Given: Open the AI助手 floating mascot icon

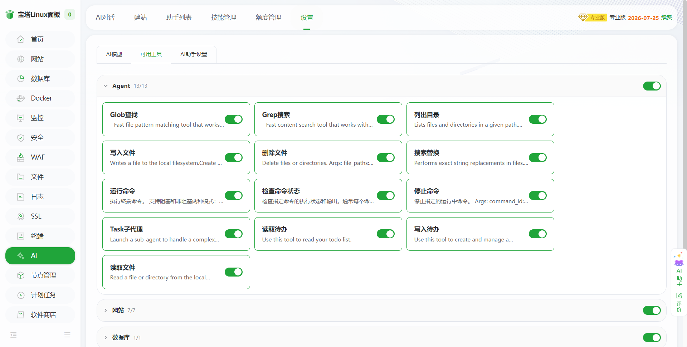Looking at the screenshot, I should click(679, 260).
